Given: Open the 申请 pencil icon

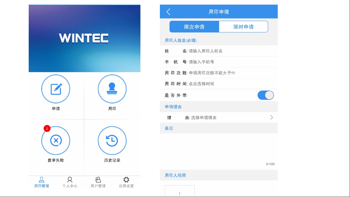Looking at the screenshot, I should pos(56,89).
